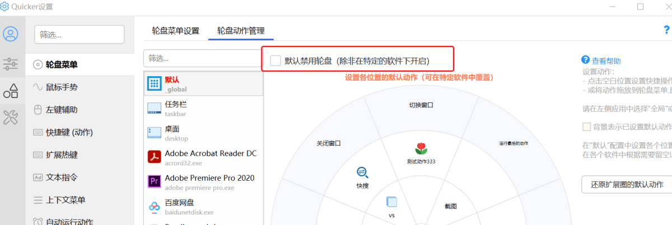Focus the app list 筛选 search field

point(203,58)
